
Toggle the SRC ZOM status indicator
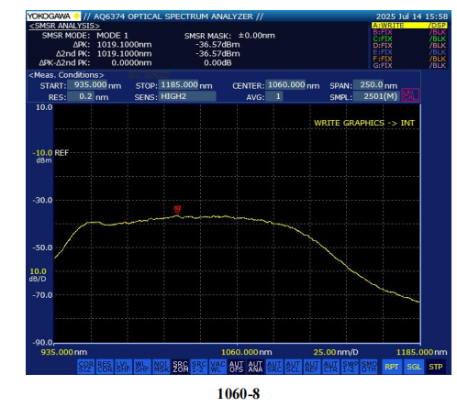(x=180, y=367)
